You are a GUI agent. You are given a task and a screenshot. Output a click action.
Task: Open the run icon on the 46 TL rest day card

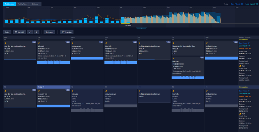tap(140, 43)
